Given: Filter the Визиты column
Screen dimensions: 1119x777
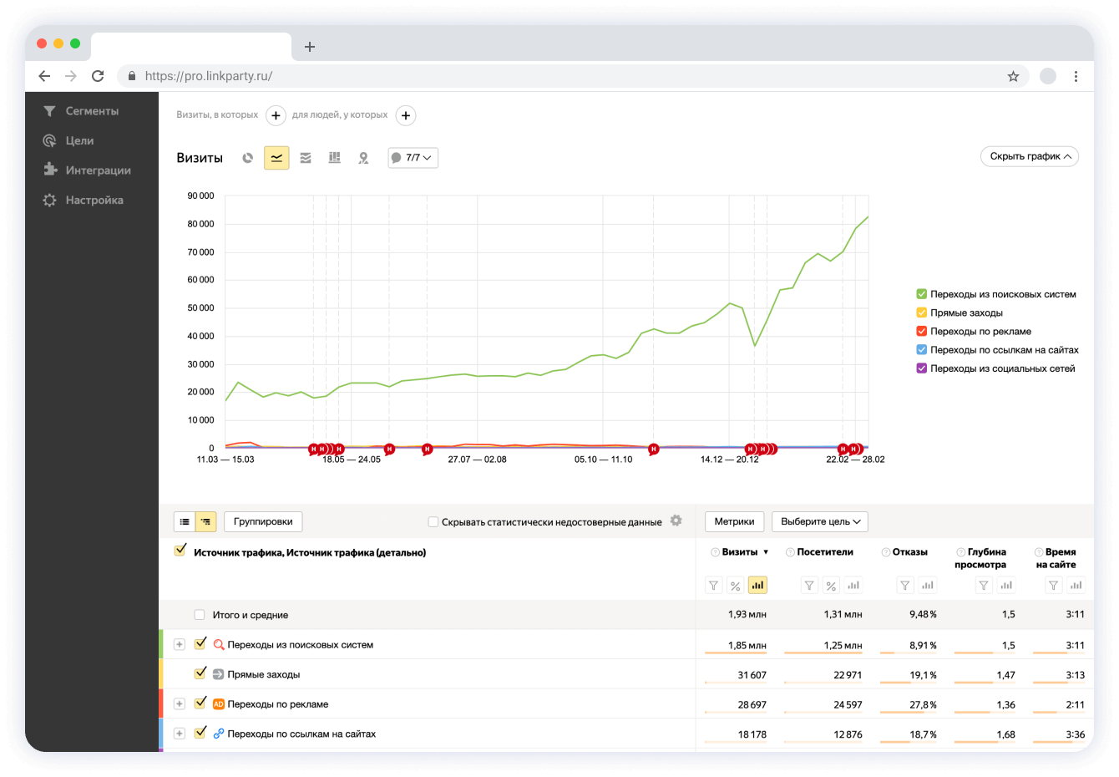Looking at the screenshot, I should pos(713,586).
